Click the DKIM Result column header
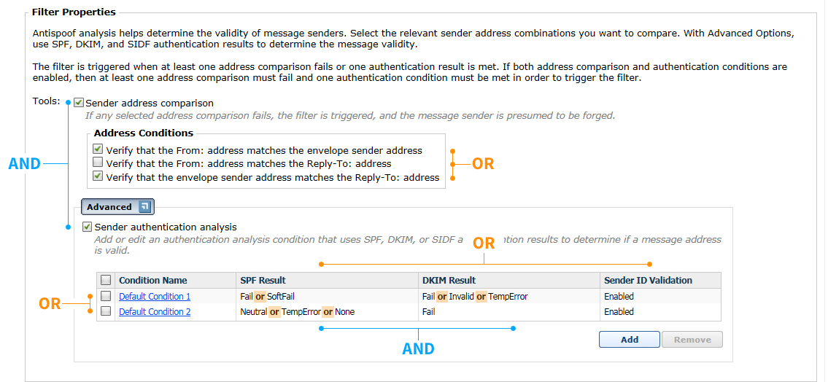The image size is (828, 382). 449,281
